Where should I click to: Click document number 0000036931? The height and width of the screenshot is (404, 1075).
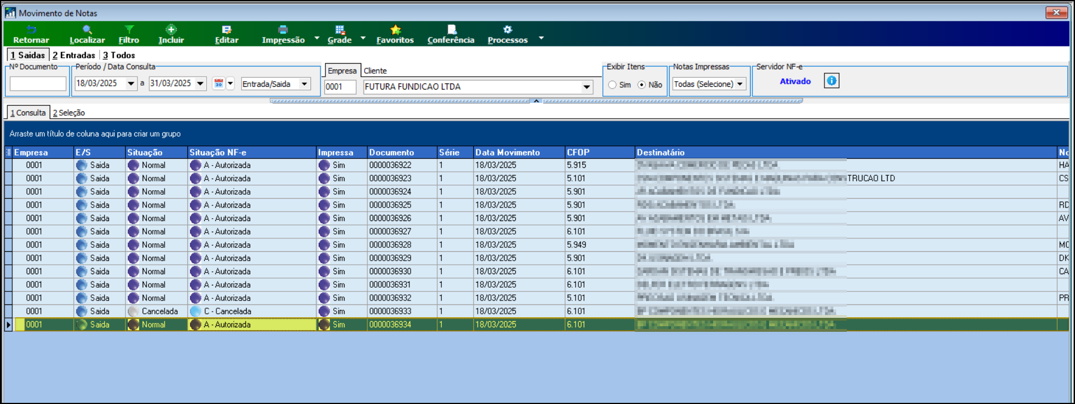pyautogui.click(x=390, y=285)
